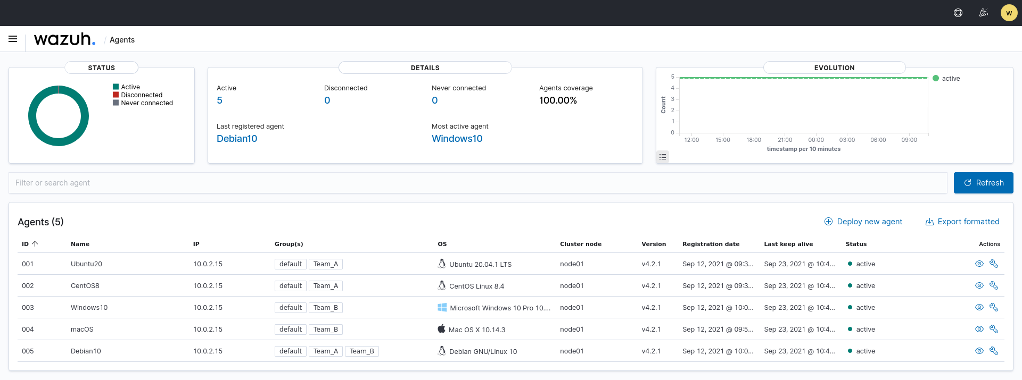1022x380 pixels.
Task: Open last registered agent Debian10 link
Action: pyautogui.click(x=237, y=139)
